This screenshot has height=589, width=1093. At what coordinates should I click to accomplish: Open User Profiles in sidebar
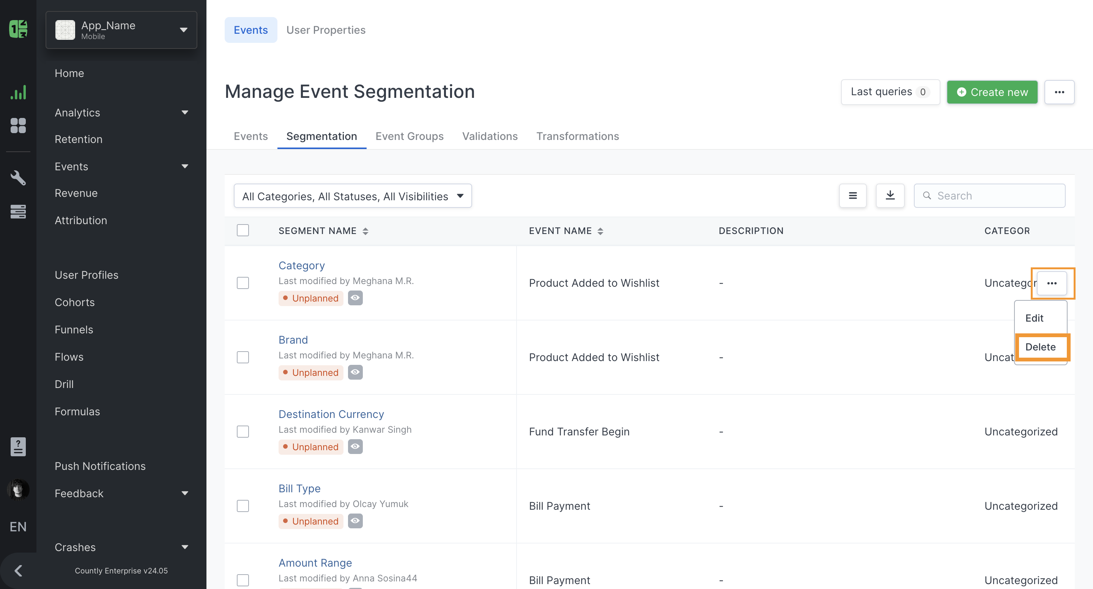[x=87, y=275]
